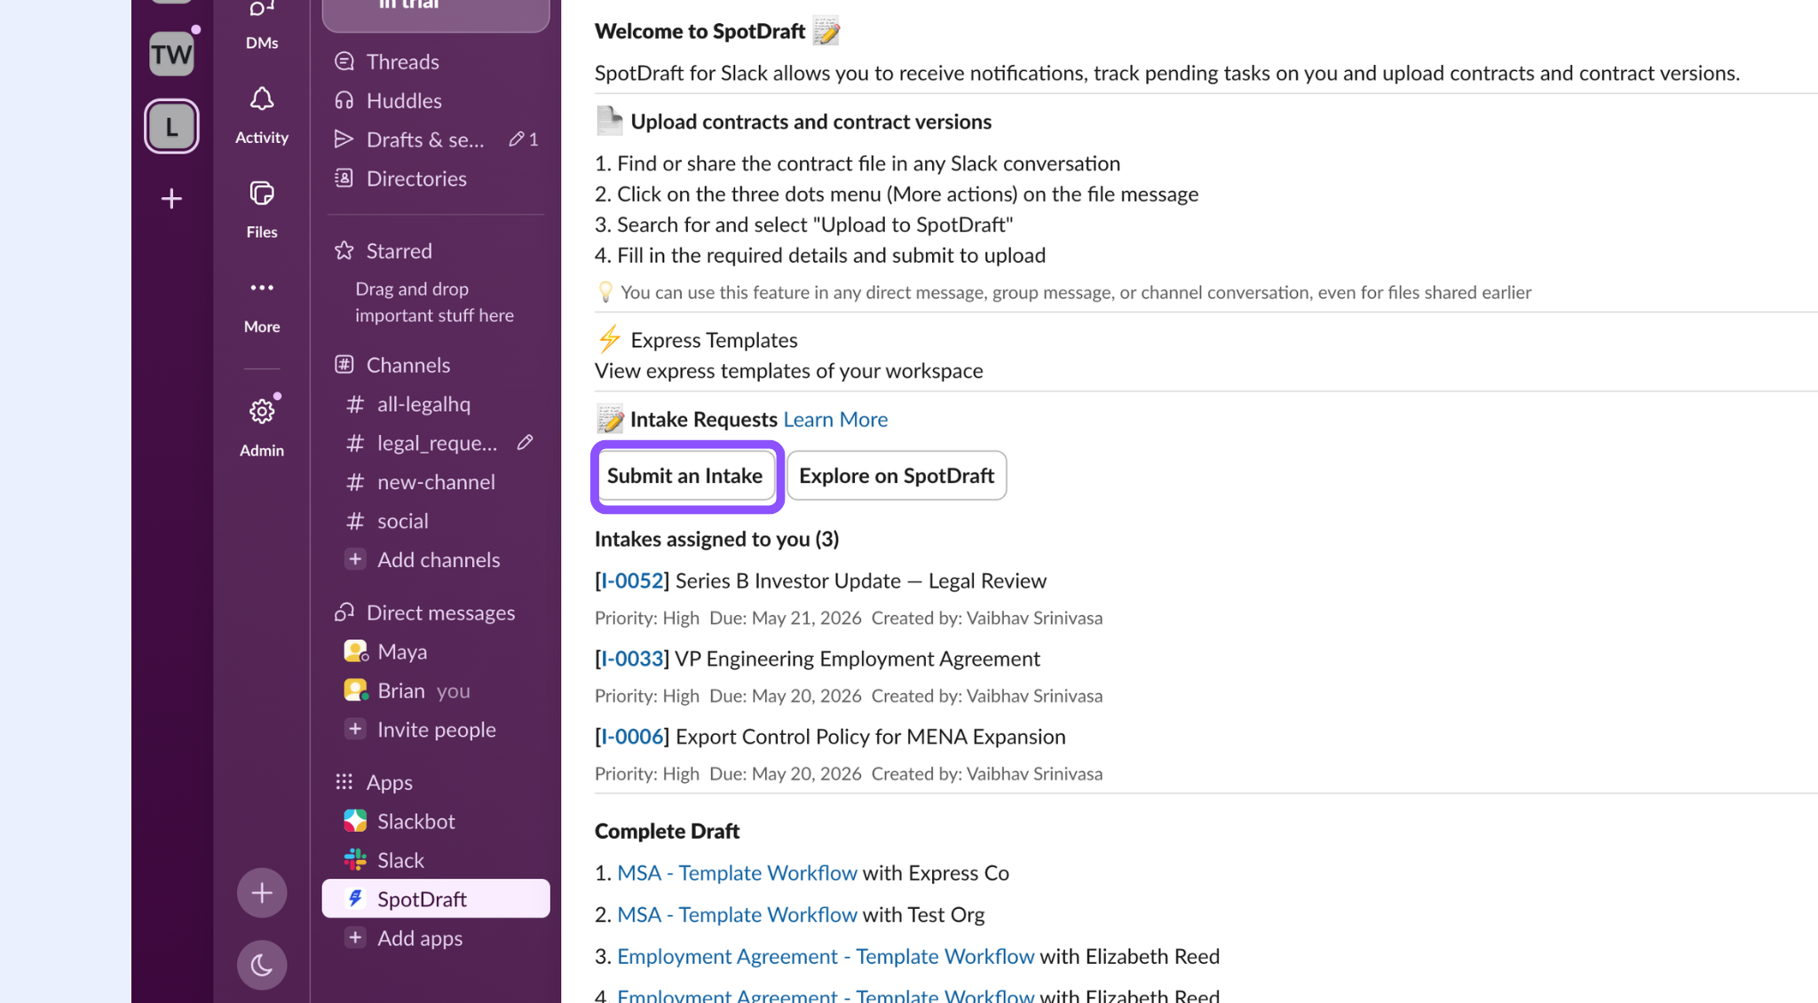Open Directories in the sidebar

(x=436, y=178)
